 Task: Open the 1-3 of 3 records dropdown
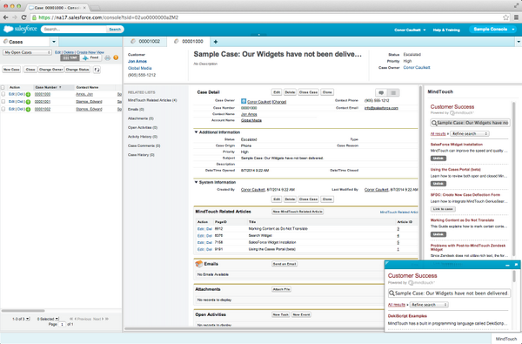pos(21,319)
